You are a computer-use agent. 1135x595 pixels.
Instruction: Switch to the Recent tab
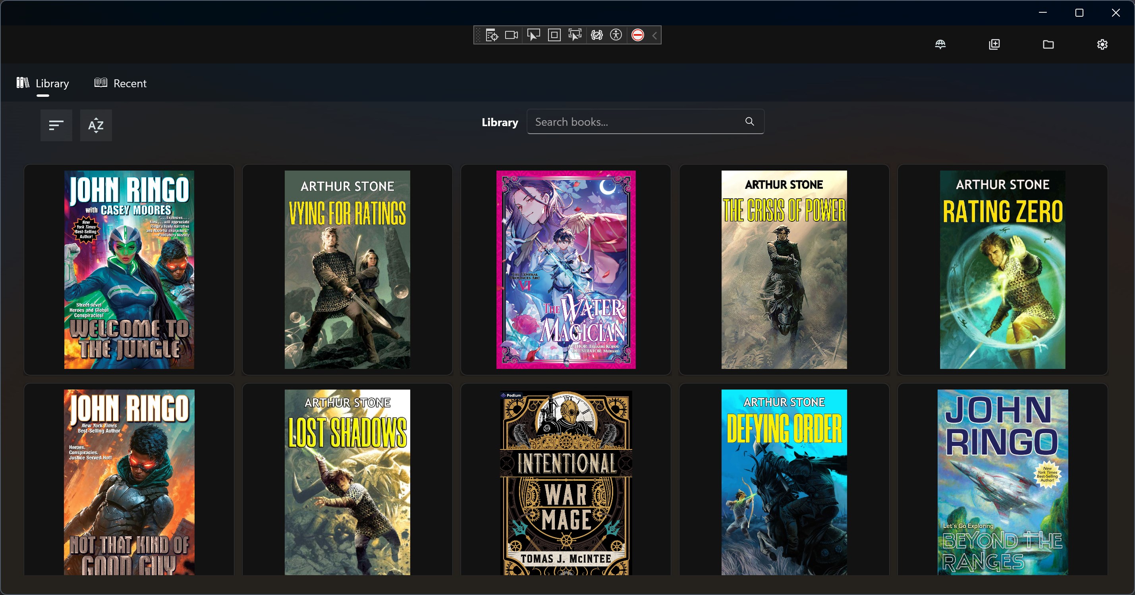tap(120, 83)
